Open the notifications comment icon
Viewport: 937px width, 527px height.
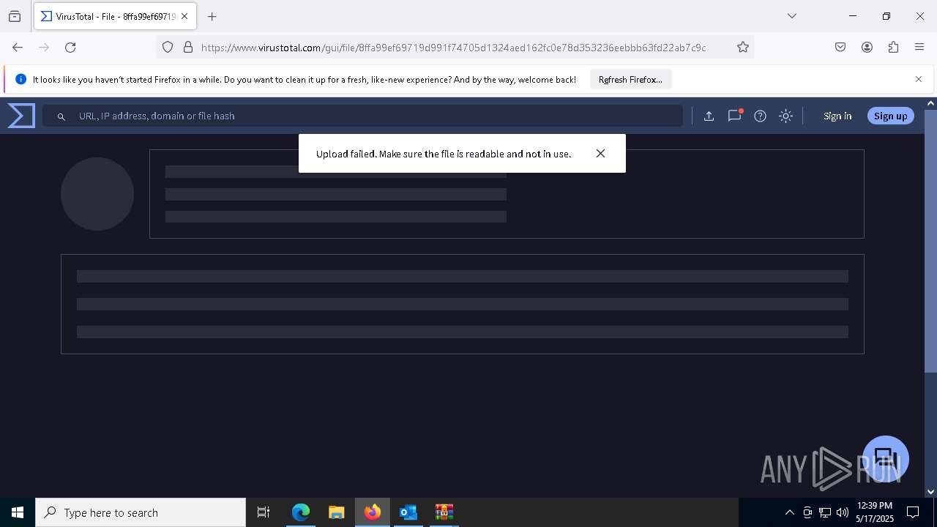pyautogui.click(x=734, y=116)
